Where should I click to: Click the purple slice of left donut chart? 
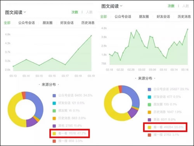coord(31,122)
